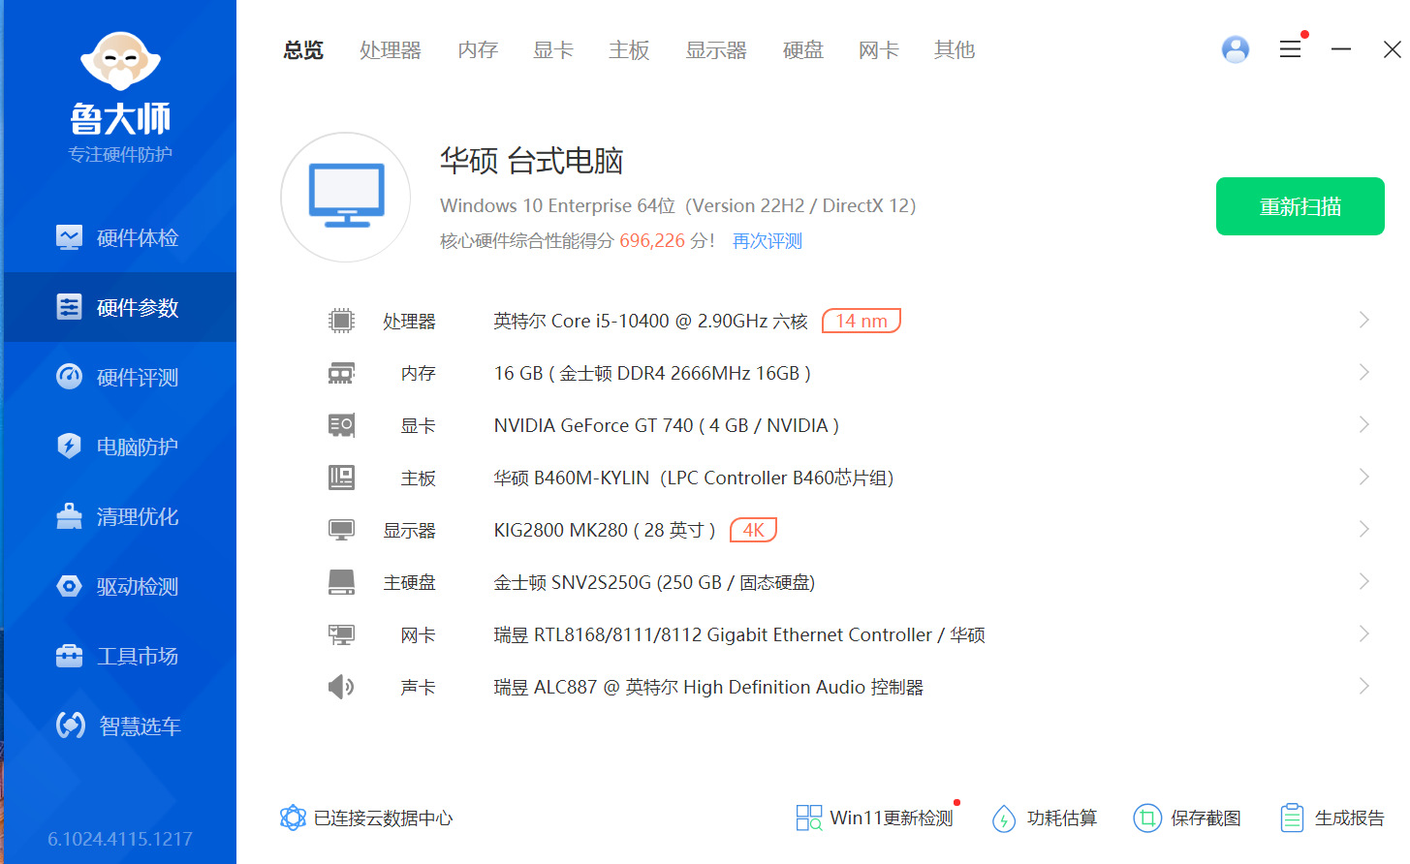Open 清理优化 in the sidebar

coord(119,516)
